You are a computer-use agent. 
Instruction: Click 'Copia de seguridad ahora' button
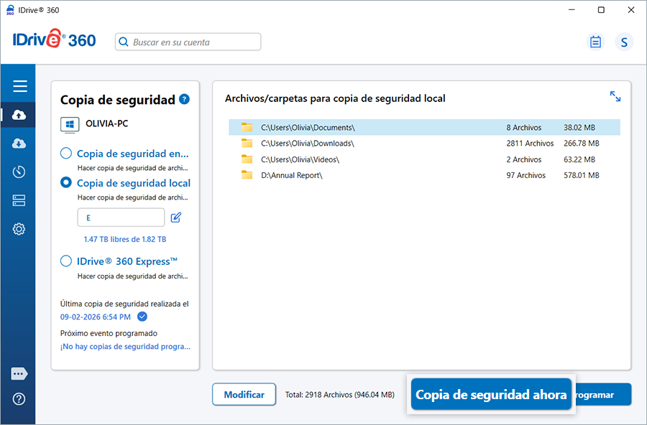pyautogui.click(x=491, y=395)
